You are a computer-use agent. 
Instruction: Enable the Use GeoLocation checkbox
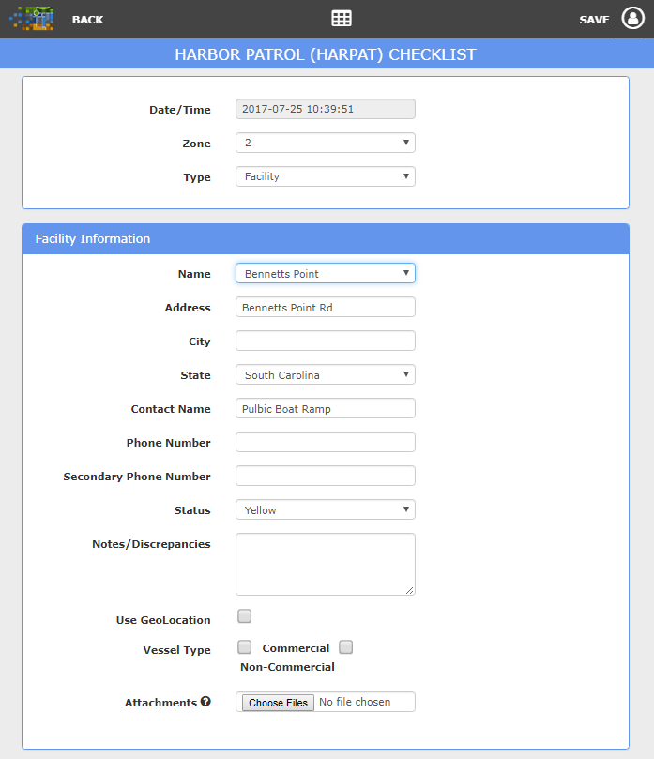coord(245,616)
